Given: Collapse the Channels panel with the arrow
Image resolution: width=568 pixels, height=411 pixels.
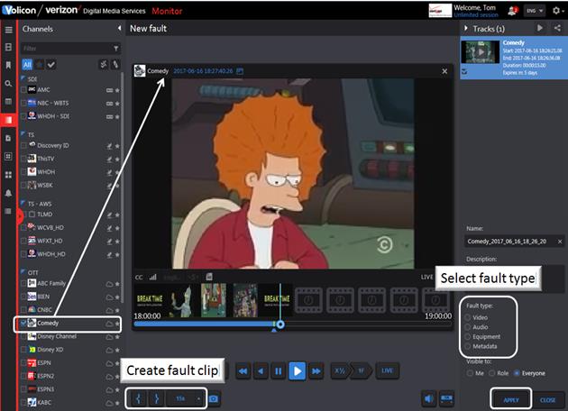Looking at the screenshot, I should [x=119, y=28].
